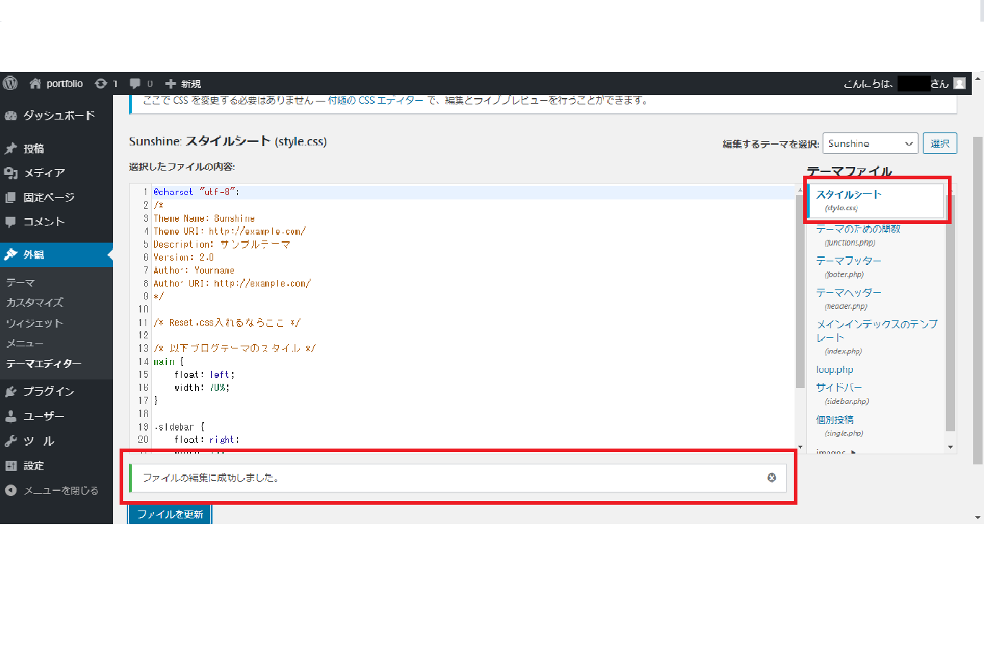The height and width of the screenshot is (648, 984).
Task: Open 個別投稿 (single.php)
Action: (x=839, y=426)
